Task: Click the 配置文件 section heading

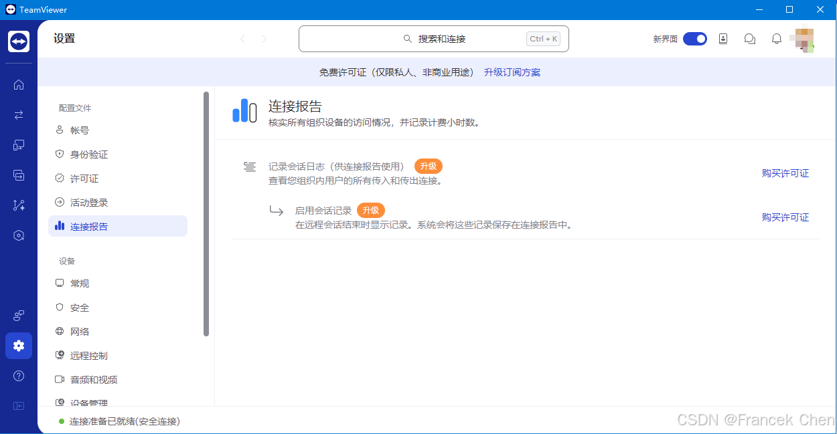Action: (x=75, y=108)
